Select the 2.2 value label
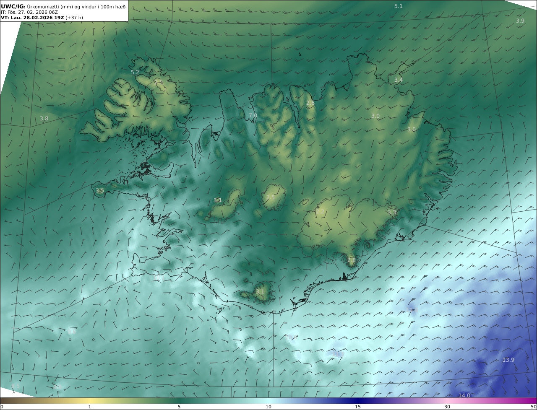 click(x=320, y=212)
